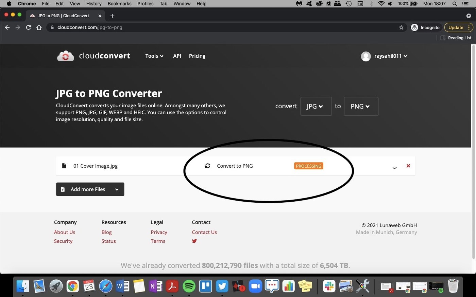
Task: Open the About Us footer link
Action: coord(65,232)
